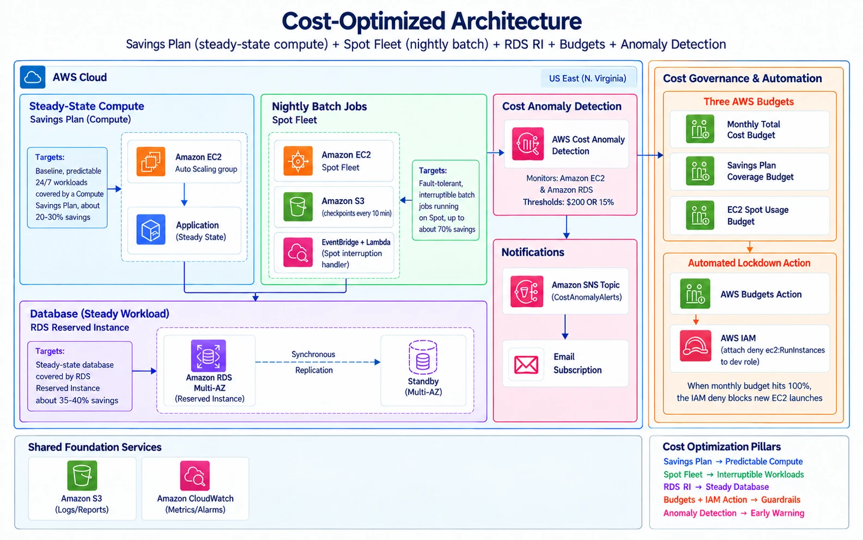This screenshot has height=540, width=863.
Task: Select the "RDS Reserved Instance" subtitle
Action: (79, 327)
